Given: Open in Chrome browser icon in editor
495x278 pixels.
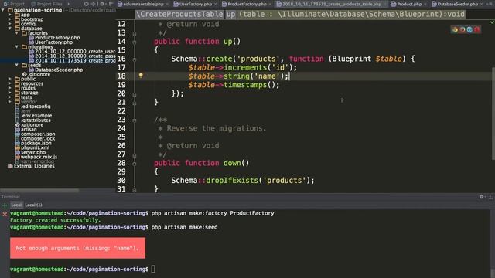Looking at the screenshot, I should pyautogui.click(x=455, y=29).
